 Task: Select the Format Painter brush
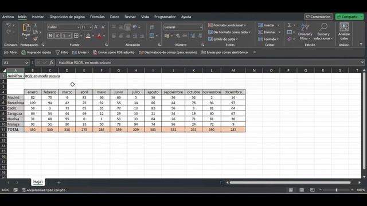(36, 38)
